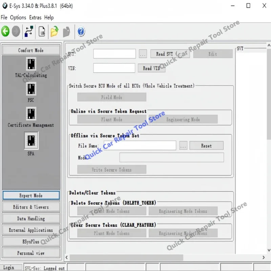This screenshot has width=271, height=271.
Task: Expand the Editors & Viewers section
Action: (x=31, y=207)
